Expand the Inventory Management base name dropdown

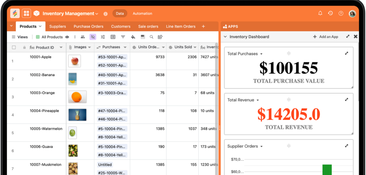pyautogui.click(x=97, y=14)
